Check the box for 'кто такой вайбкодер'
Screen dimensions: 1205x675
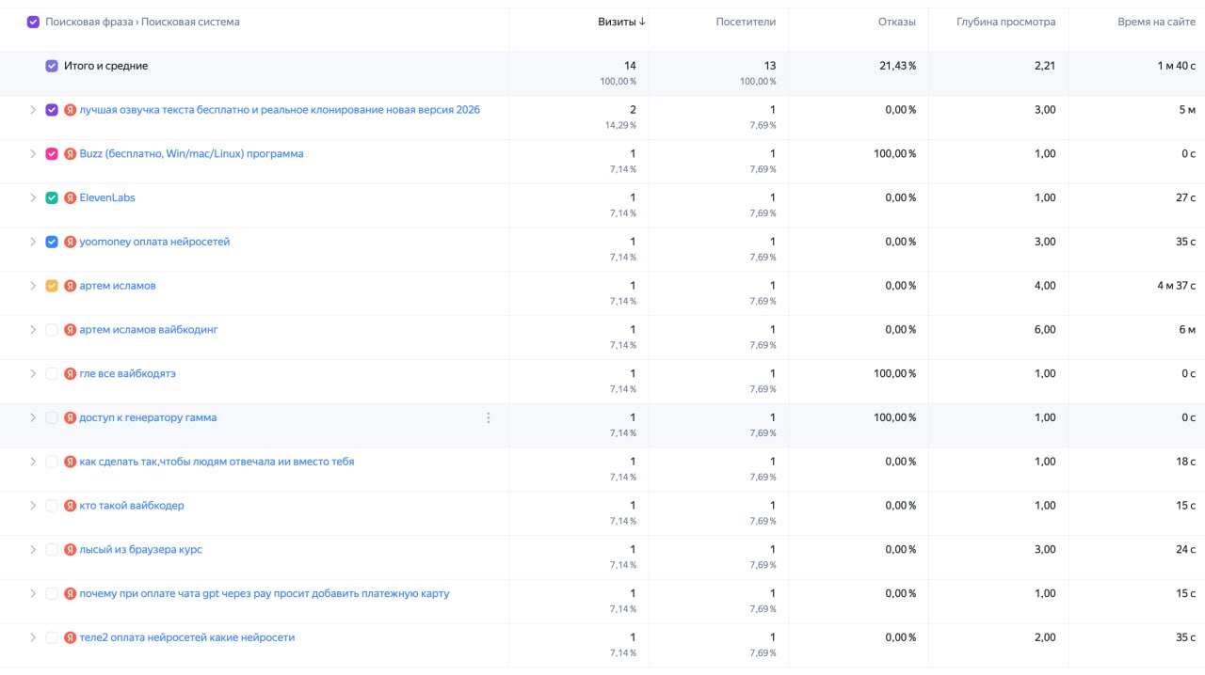tap(52, 506)
